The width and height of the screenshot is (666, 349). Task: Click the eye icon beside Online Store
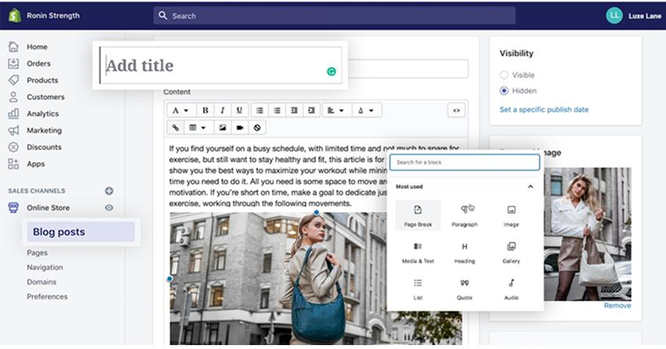click(109, 208)
